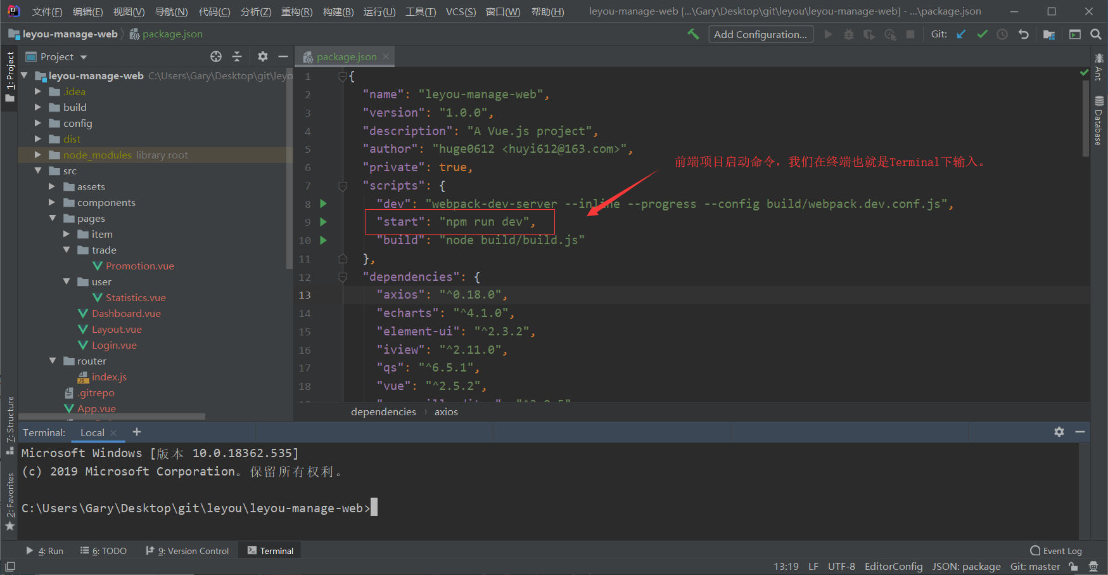Click Collapse All icon in Project panel
The image size is (1108, 575).
237,56
